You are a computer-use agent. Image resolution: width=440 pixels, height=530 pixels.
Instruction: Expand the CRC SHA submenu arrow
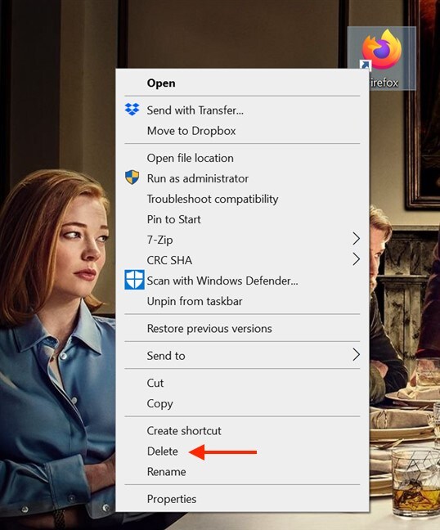pyautogui.click(x=356, y=259)
